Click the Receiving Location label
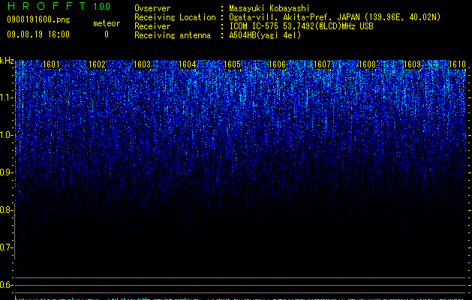The image size is (472, 300). pyautogui.click(x=175, y=17)
